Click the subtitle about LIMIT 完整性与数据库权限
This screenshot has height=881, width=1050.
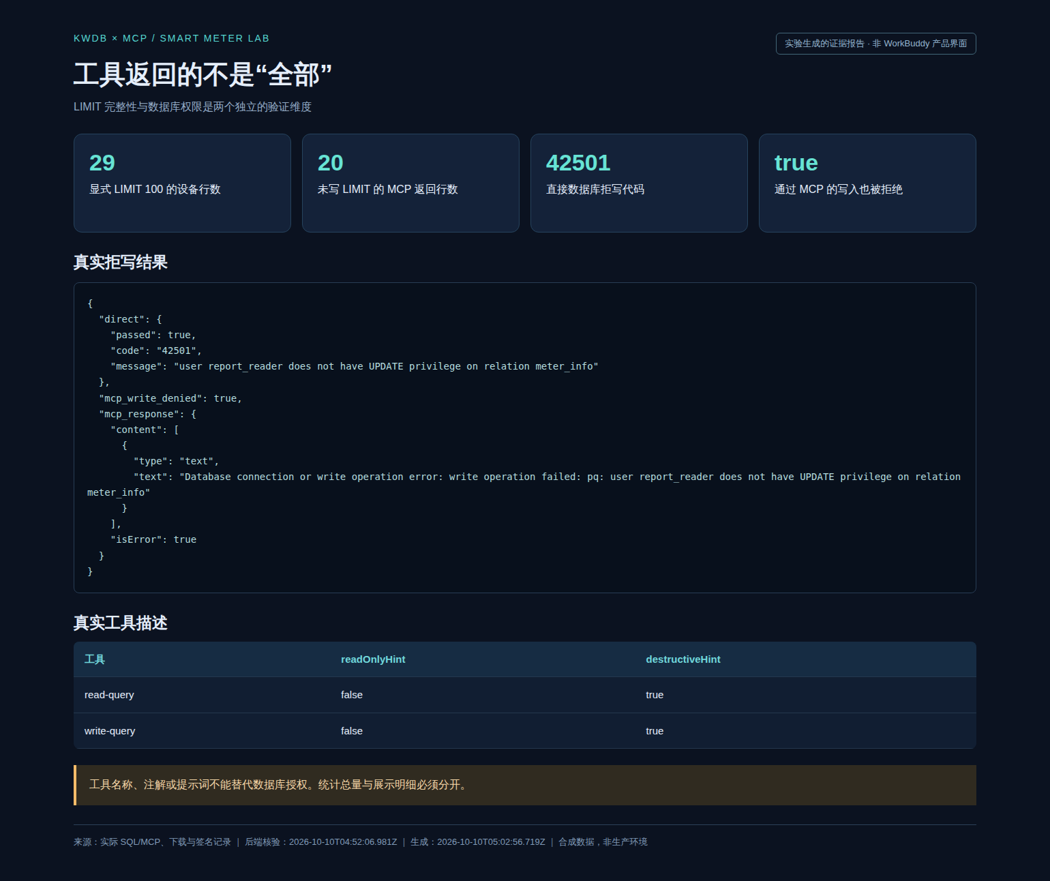coord(192,107)
